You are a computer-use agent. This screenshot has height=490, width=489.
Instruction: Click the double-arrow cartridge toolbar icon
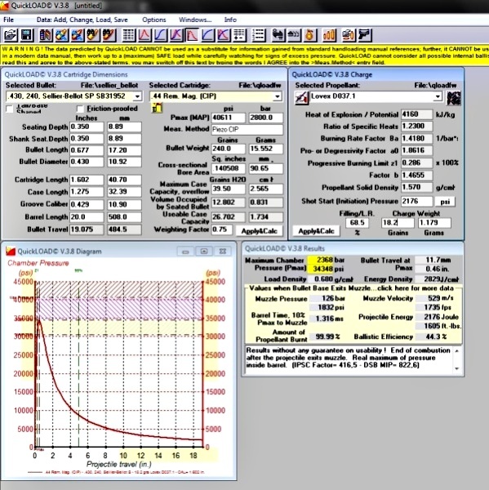pyautogui.click(x=278, y=34)
